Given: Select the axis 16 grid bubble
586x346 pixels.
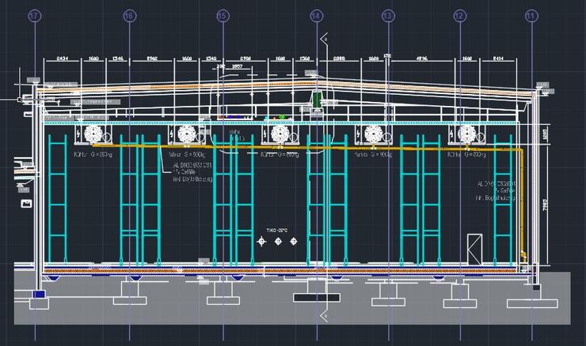Looking at the screenshot, I should [130, 15].
